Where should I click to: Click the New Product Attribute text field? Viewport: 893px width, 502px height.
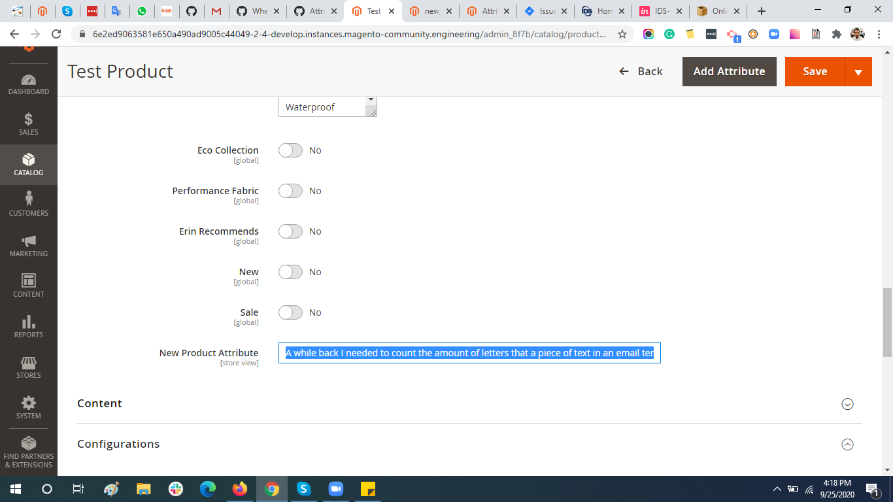tap(469, 352)
